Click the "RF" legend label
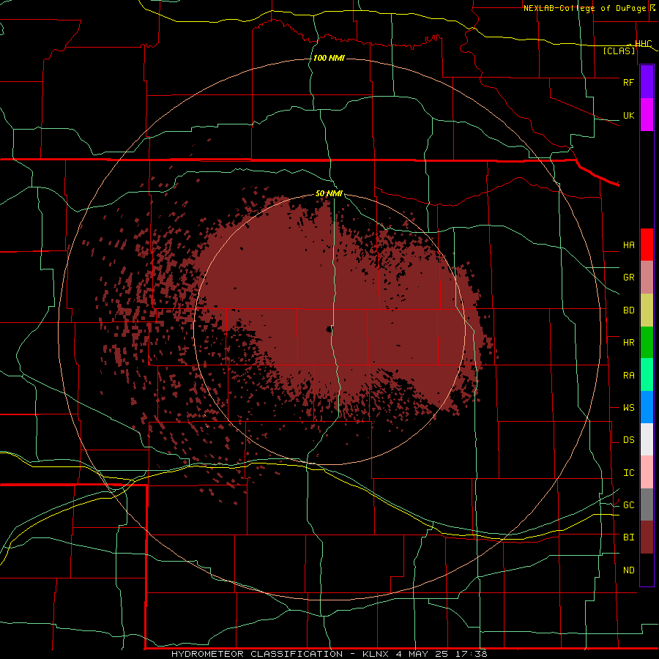The image size is (659, 659). (x=628, y=82)
